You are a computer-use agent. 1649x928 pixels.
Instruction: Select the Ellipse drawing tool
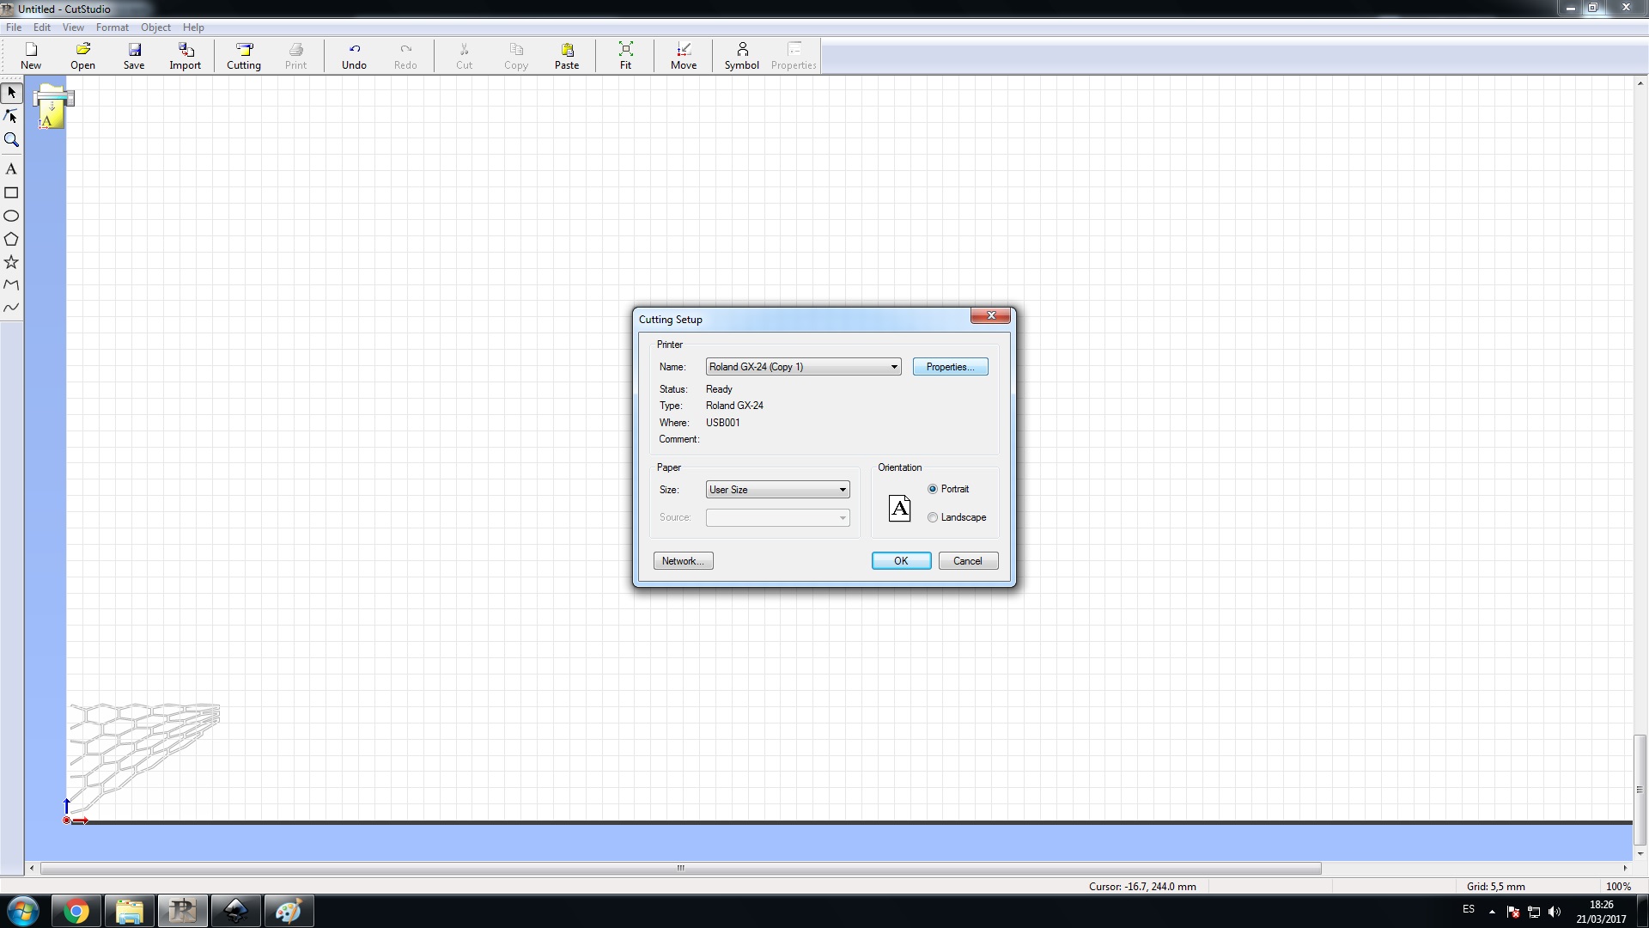click(11, 216)
